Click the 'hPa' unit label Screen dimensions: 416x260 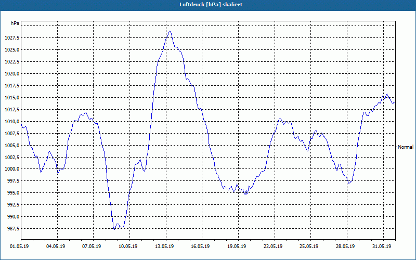tap(15, 23)
